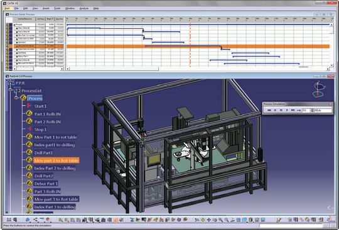
Task: Select 'Drill Part2' activity
Action: pos(44,176)
